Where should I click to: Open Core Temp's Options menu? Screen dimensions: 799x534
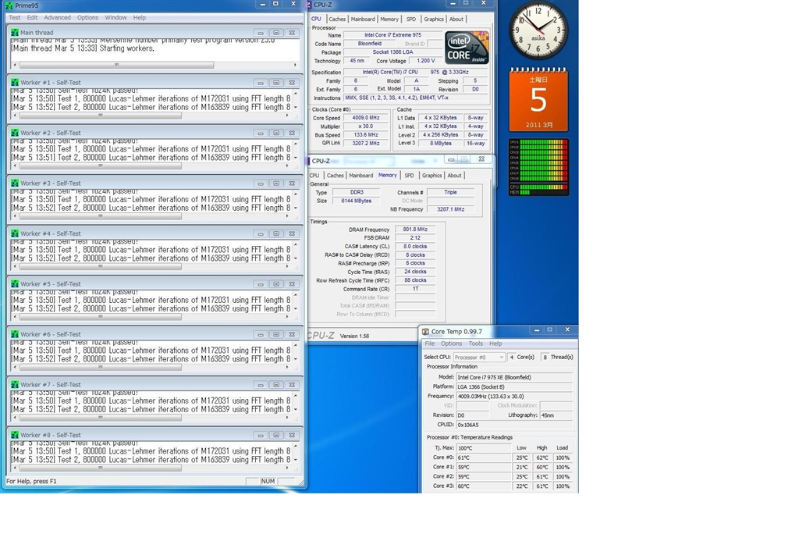[452, 344]
